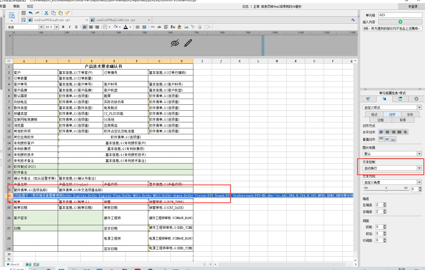
Task: Set horizontal alignment to justify
Action: 399,132
